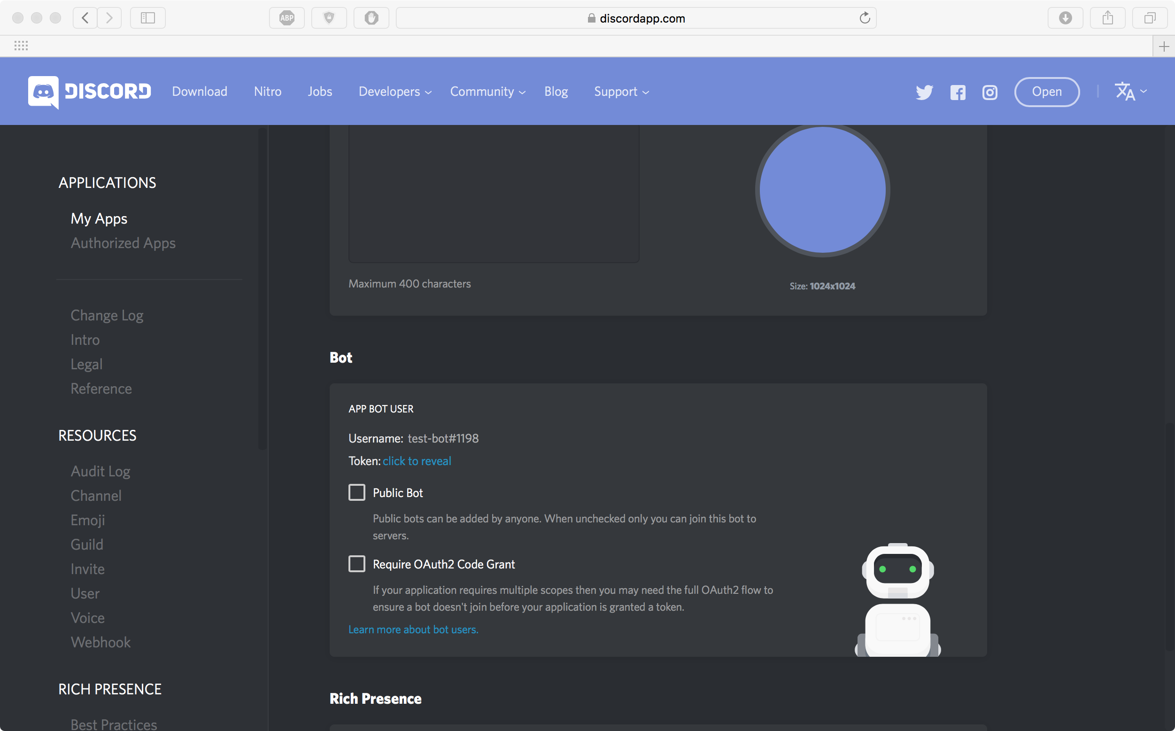
Task: Enable the Public Bot checkbox
Action: pyautogui.click(x=356, y=493)
